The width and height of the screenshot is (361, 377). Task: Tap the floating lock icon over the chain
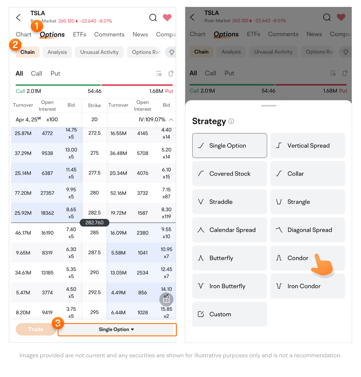click(166, 299)
